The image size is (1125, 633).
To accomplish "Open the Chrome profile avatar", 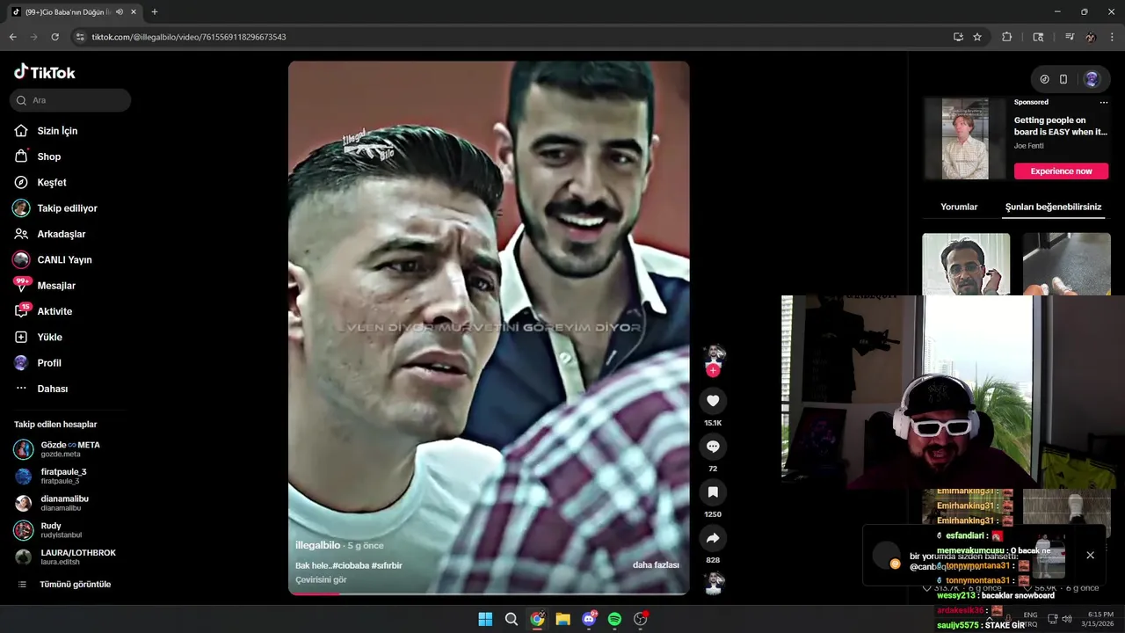I will pos(1091,37).
